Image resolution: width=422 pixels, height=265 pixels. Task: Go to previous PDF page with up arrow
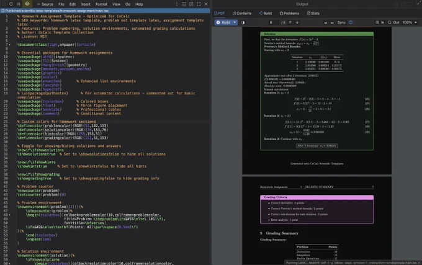pyautogui.click(x=290, y=22)
